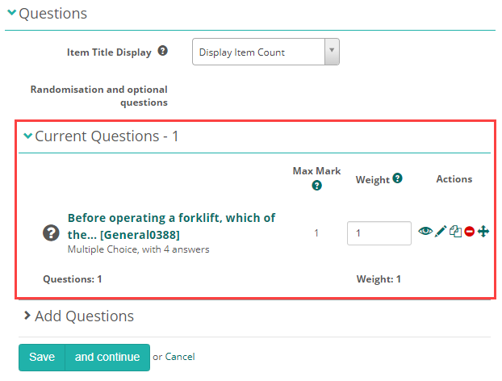Preview the forklift question with eye icon
Screen dimensions: 502x381
pos(425,232)
